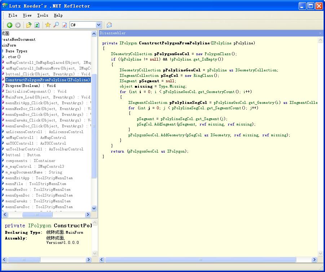The height and width of the screenshot is (272, 325).
Task: Select InitializeComponent() : Void tree item
Action: (36, 91)
